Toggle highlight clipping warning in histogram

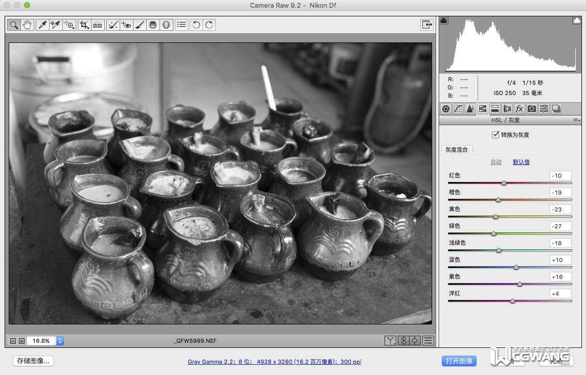[x=576, y=20]
